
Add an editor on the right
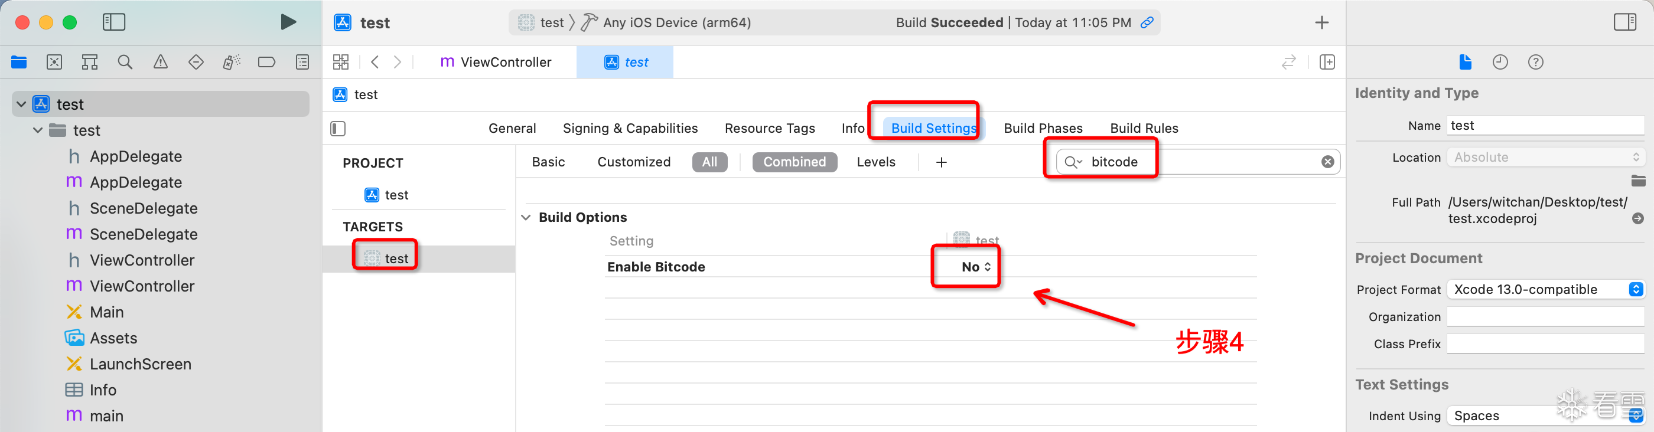click(1327, 63)
